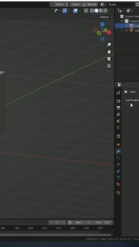Open the Texture checkerboard tab
Viewport: 139px width, 247px height.
[119, 193]
